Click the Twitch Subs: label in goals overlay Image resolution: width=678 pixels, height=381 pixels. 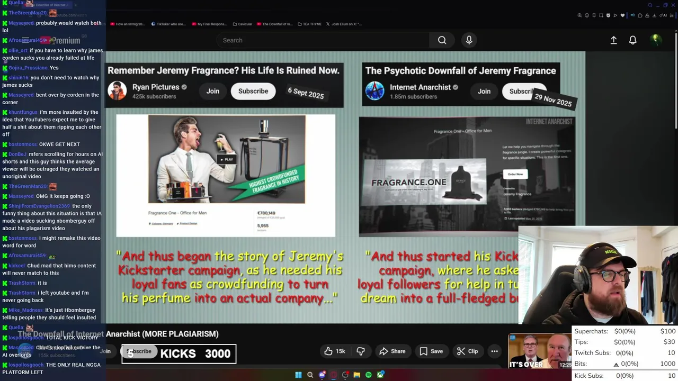pyautogui.click(x=593, y=353)
